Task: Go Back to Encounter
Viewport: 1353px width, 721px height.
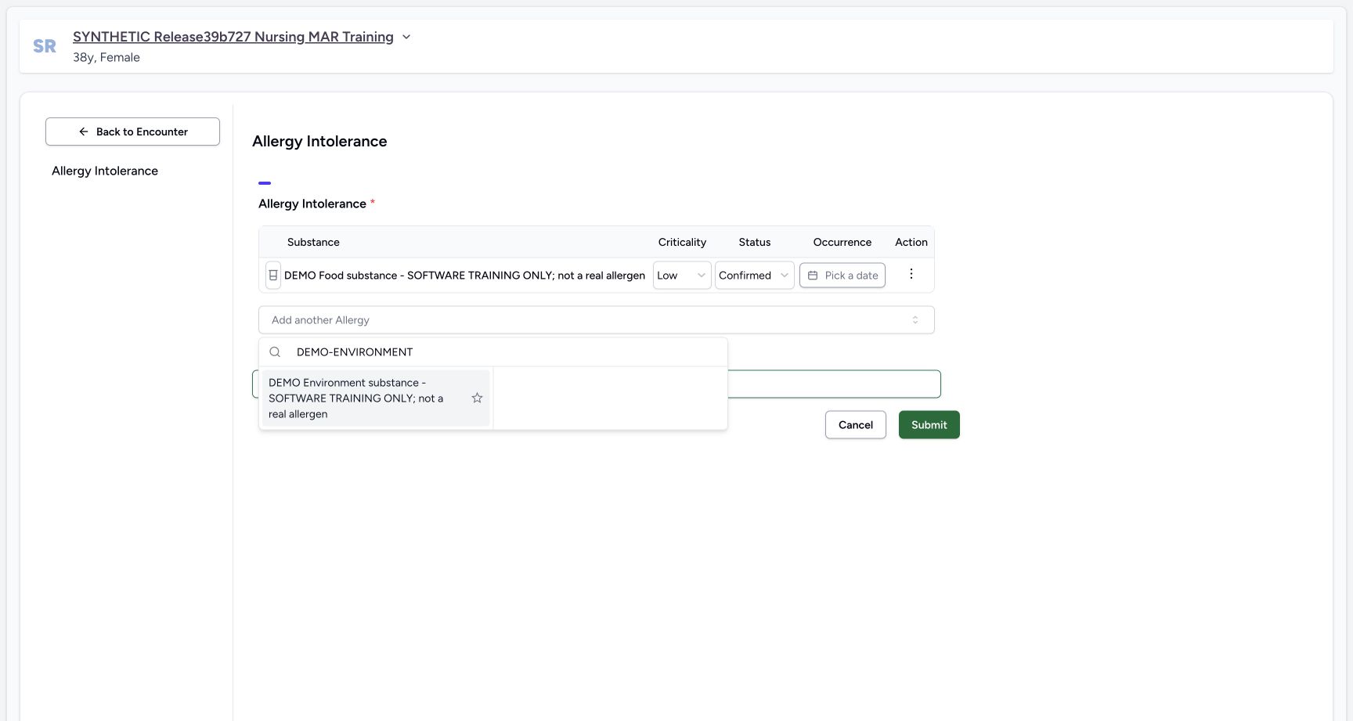Action: 132,132
